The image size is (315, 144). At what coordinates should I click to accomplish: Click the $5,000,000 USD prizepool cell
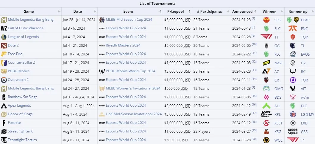[x=177, y=46]
